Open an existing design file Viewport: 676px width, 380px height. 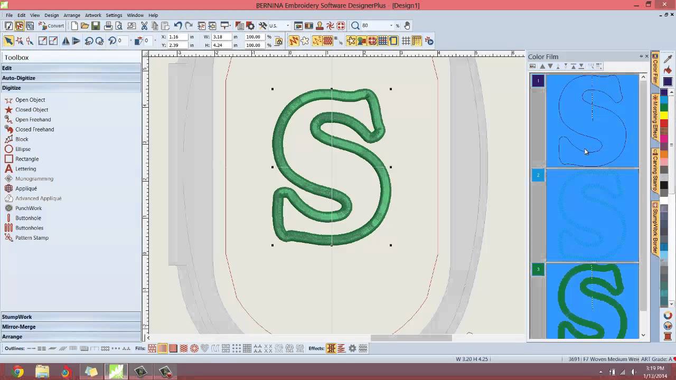(85, 26)
